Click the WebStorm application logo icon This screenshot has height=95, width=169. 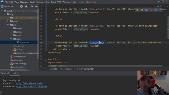click(2, 2)
